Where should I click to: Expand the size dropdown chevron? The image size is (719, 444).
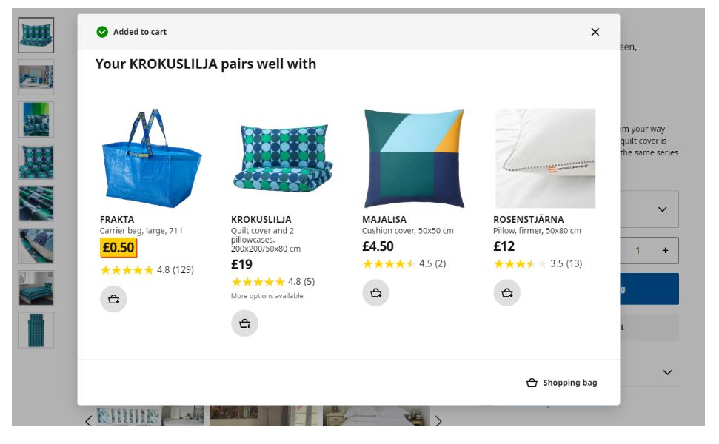[x=662, y=209]
